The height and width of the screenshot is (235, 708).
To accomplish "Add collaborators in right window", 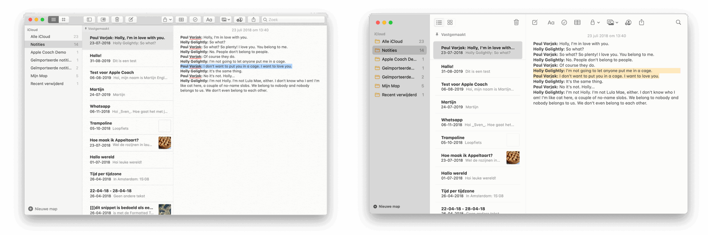I will tap(628, 23).
